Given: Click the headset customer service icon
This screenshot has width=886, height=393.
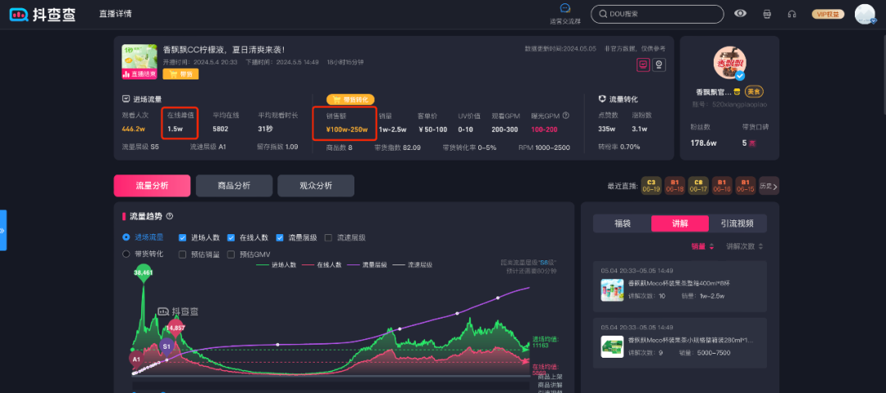Looking at the screenshot, I should (x=792, y=14).
